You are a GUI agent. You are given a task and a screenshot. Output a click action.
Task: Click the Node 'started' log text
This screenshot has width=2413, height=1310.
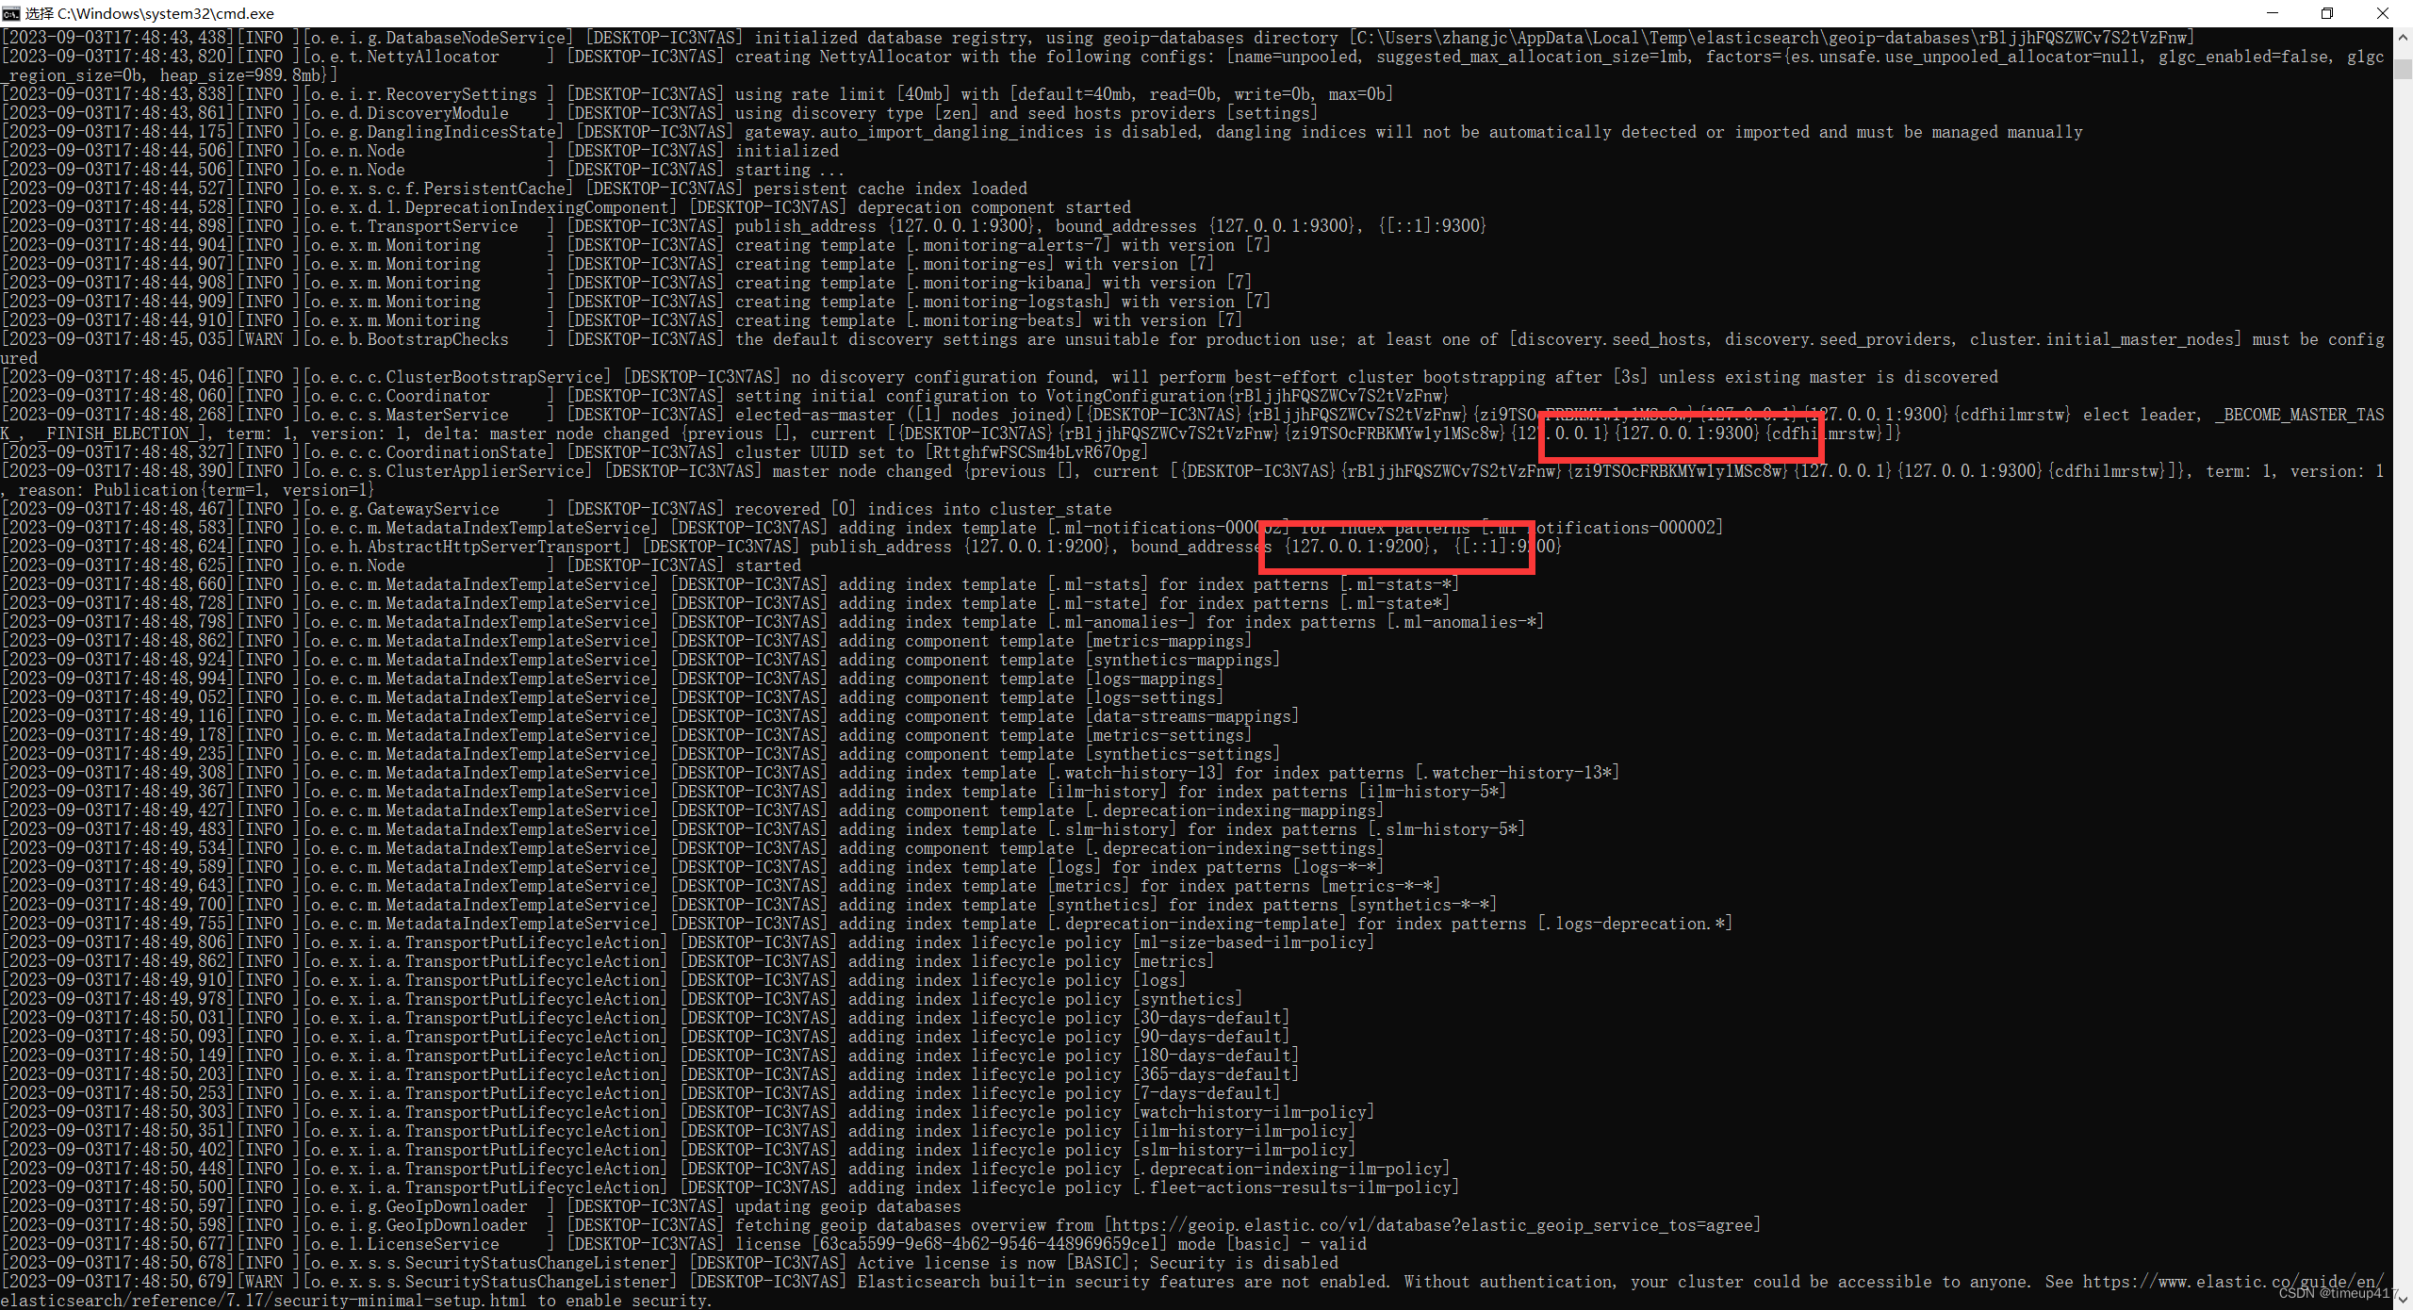pyautogui.click(x=768, y=565)
